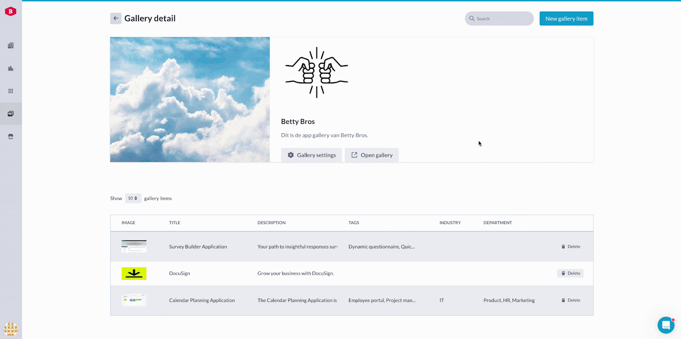This screenshot has width=681, height=339.
Task: Click the Open gallery button
Action: pos(372,155)
